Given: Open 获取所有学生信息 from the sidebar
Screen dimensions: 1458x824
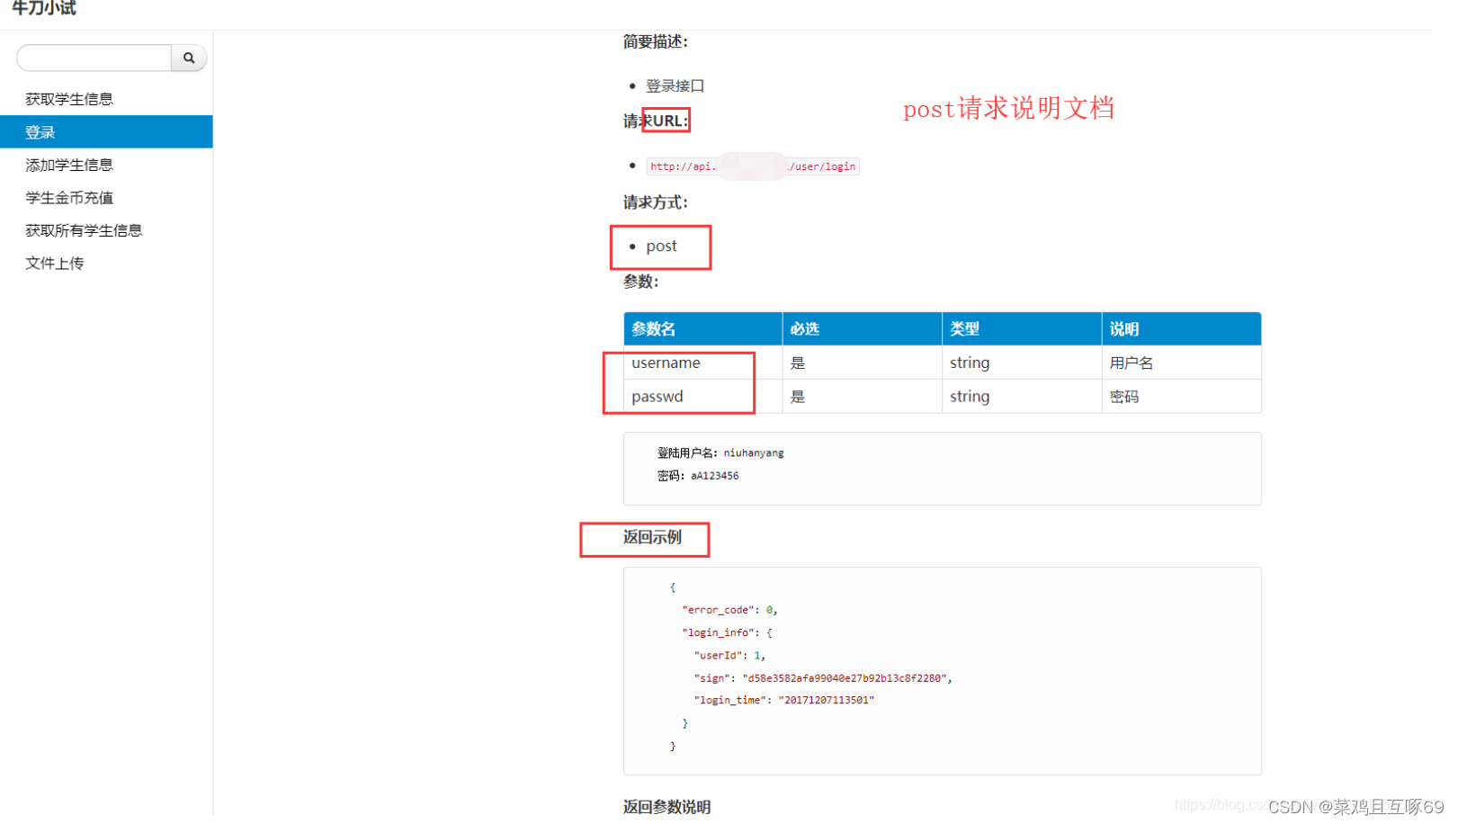Looking at the screenshot, I should click(84, 230).
